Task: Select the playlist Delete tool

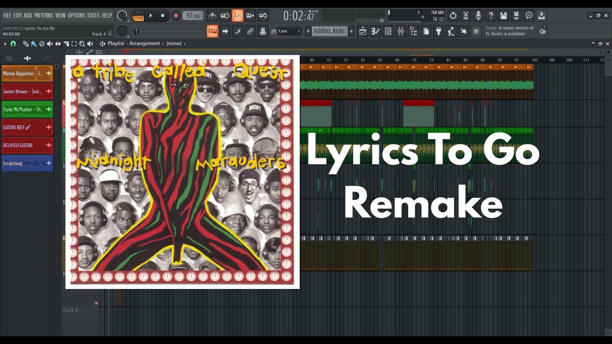Action: click(42, 43)
